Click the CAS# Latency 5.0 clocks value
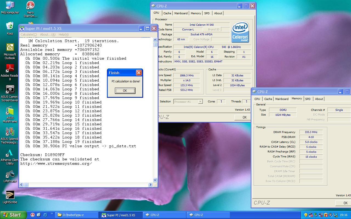351x219 pixels. 311,142
